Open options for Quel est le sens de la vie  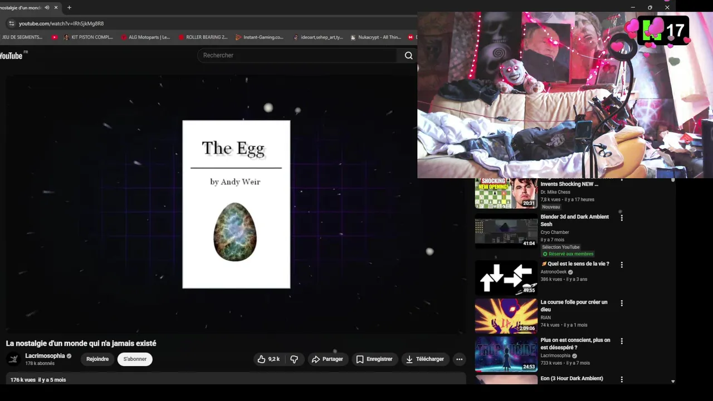tap(622, 265)
